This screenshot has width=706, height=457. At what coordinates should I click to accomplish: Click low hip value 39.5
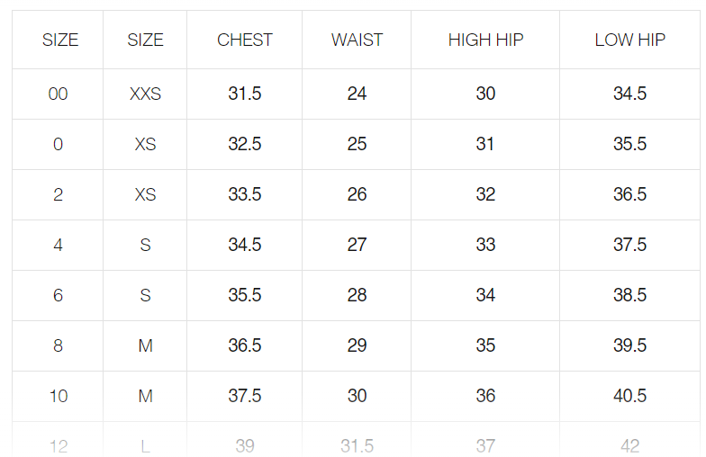(629, 346)
